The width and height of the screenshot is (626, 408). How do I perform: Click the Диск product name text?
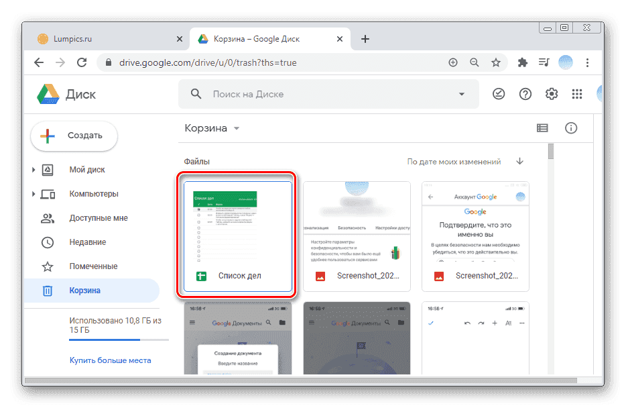coord(80,95)
